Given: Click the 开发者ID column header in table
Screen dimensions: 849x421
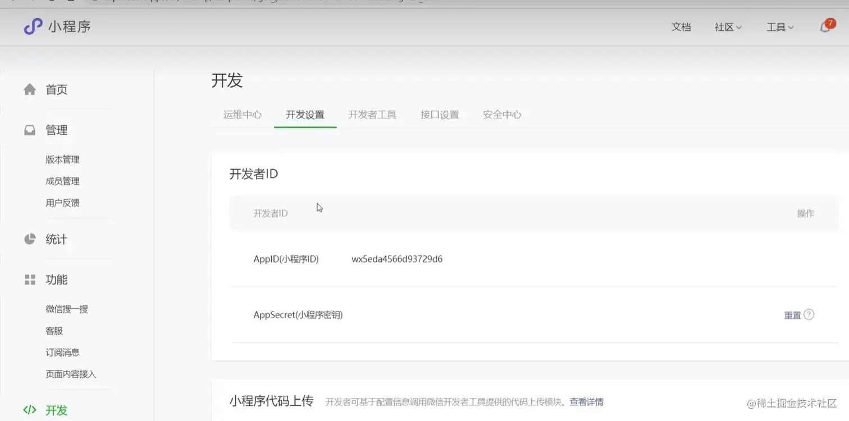Looking at the screenshot, I should pyautogui.click(x=271, y=213).
